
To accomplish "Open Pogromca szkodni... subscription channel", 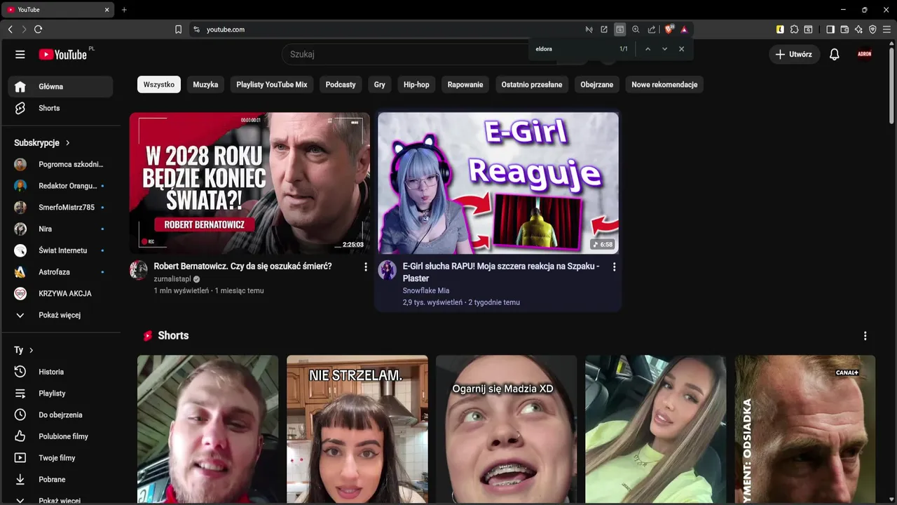I will (x=60, y=165).
